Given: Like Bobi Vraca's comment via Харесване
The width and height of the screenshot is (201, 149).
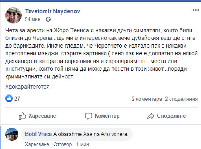Looking at the screenshot, I should tap(35, 144).
